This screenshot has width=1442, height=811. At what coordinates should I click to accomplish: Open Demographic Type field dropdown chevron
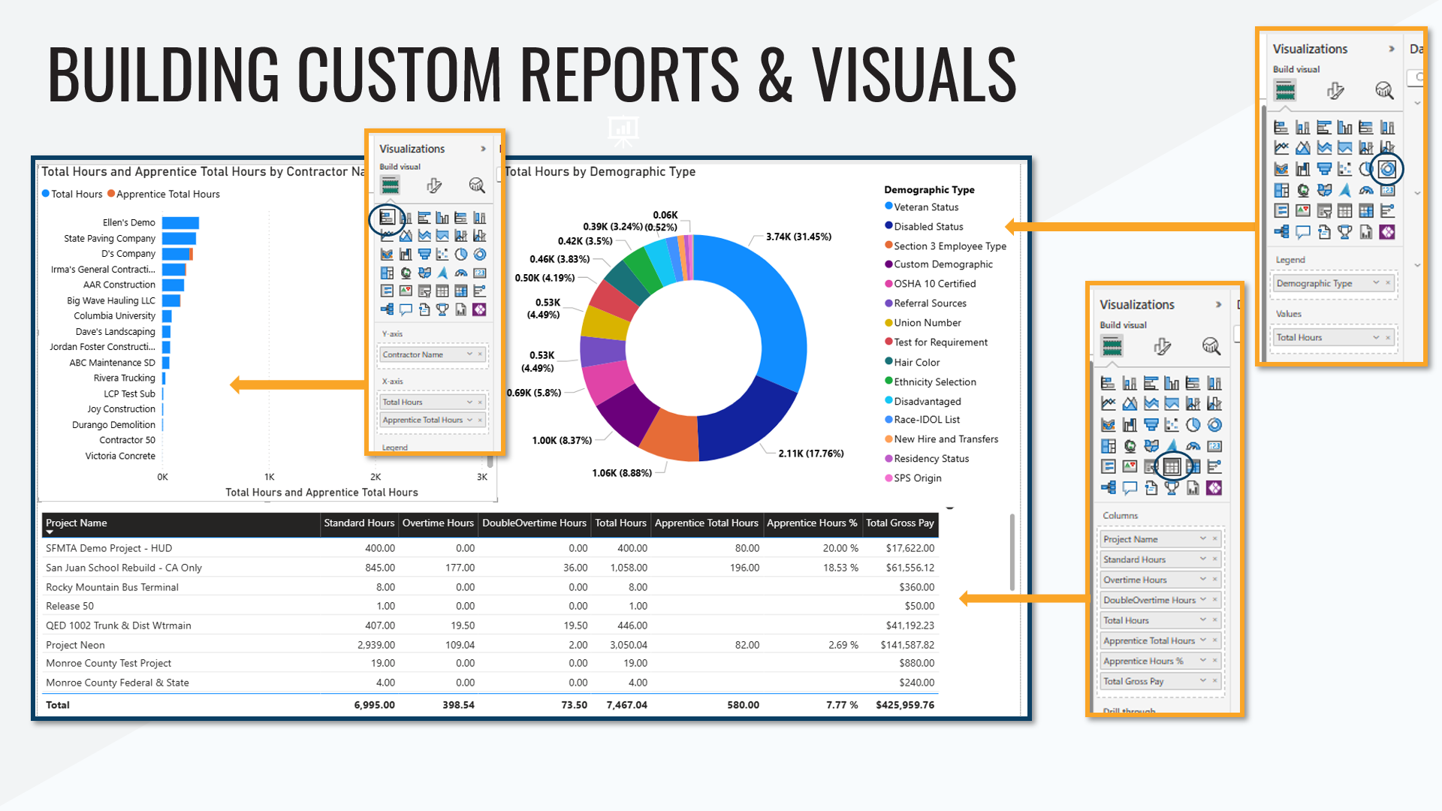tap(1376, 283)
